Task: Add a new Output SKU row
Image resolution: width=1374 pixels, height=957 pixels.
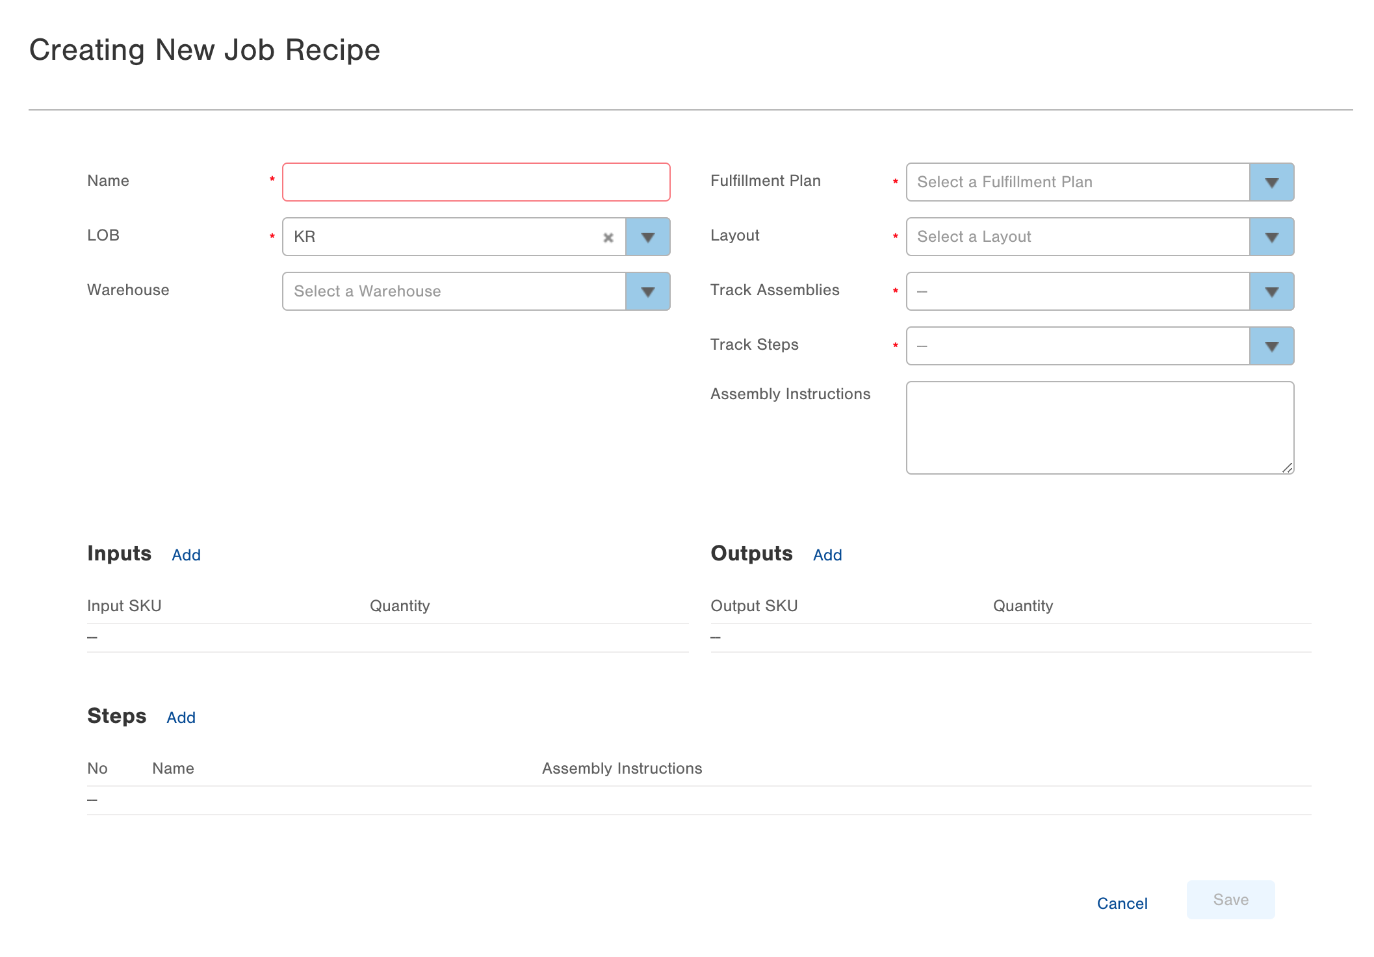Action: click(x=827, y=555)
